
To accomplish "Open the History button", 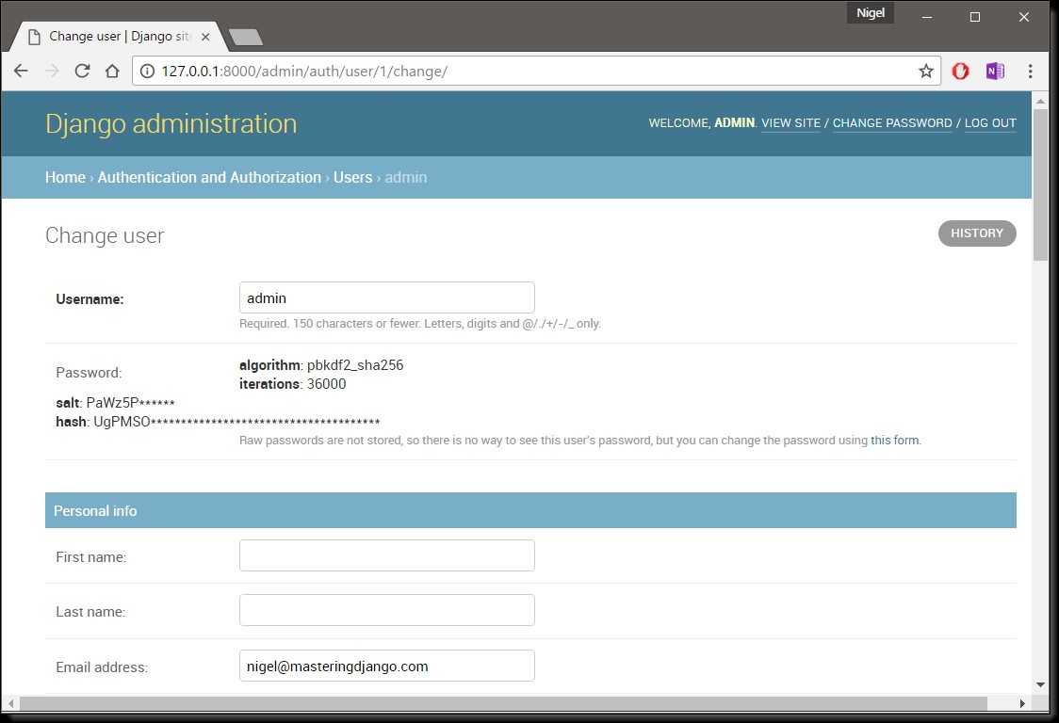I will pos(977,233).
